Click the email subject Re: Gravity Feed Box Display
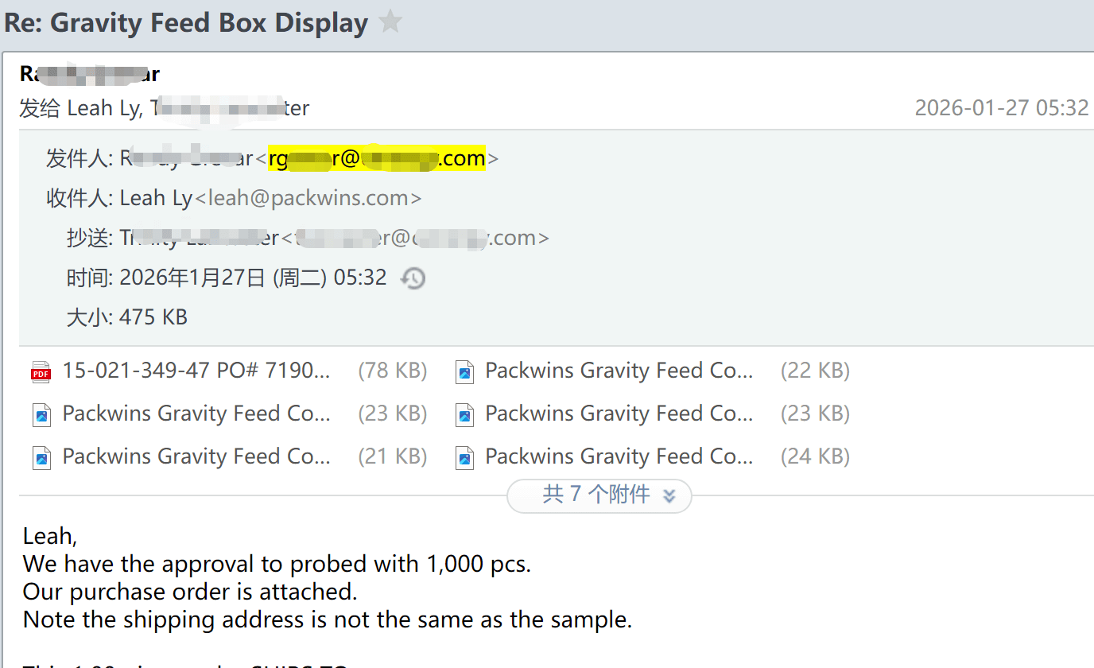 (186, 22)
